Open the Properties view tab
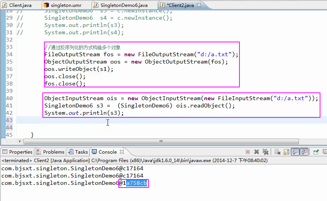Screen dimensions: 327x201 [21, 152]
